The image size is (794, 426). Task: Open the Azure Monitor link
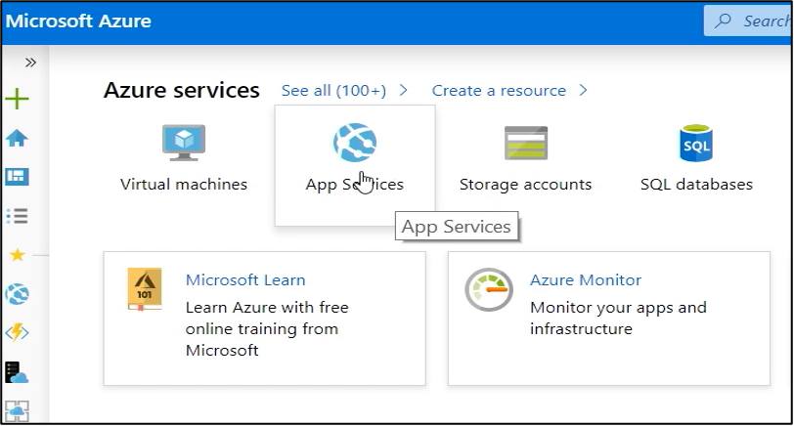586,280
